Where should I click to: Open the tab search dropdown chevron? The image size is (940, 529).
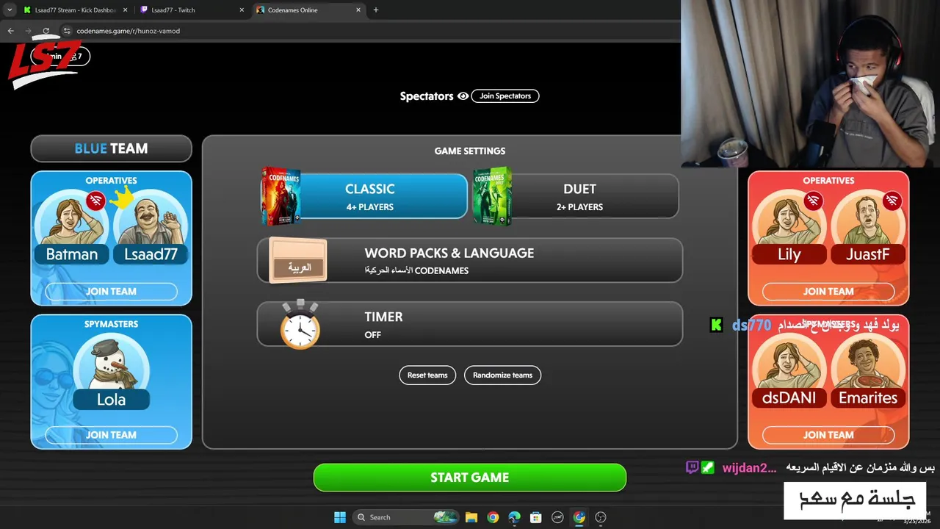pos(10,10)
